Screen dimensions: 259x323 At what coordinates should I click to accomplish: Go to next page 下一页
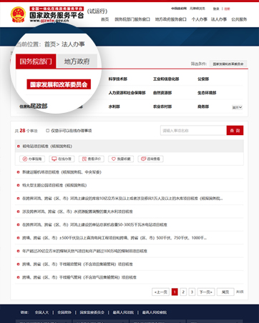tap(206, 292)
